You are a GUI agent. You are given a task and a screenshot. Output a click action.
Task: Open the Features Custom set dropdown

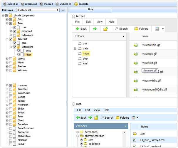click(x=38, y=10)
